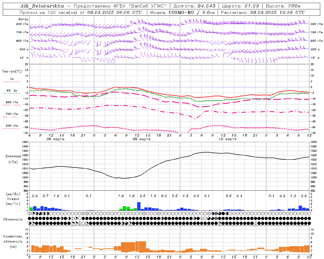Click the 09 марта date label
The image size is (324, 259).
pos(141,139)
